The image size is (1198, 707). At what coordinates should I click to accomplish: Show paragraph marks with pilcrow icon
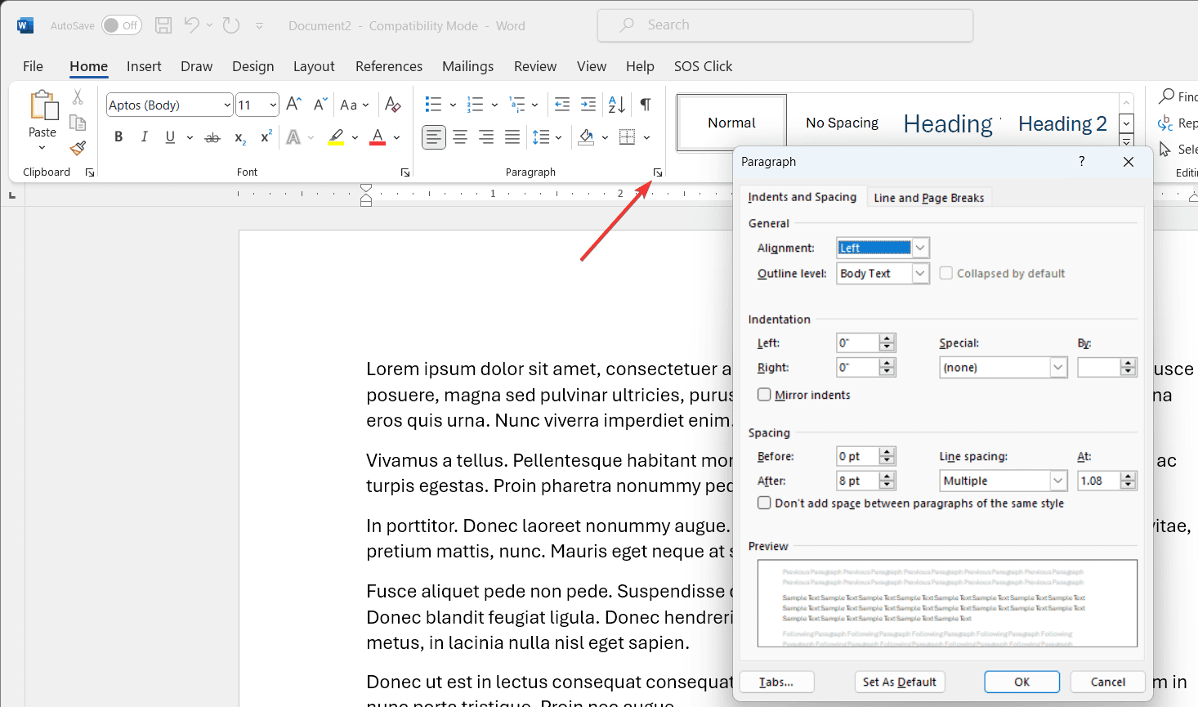coord(646,105)
